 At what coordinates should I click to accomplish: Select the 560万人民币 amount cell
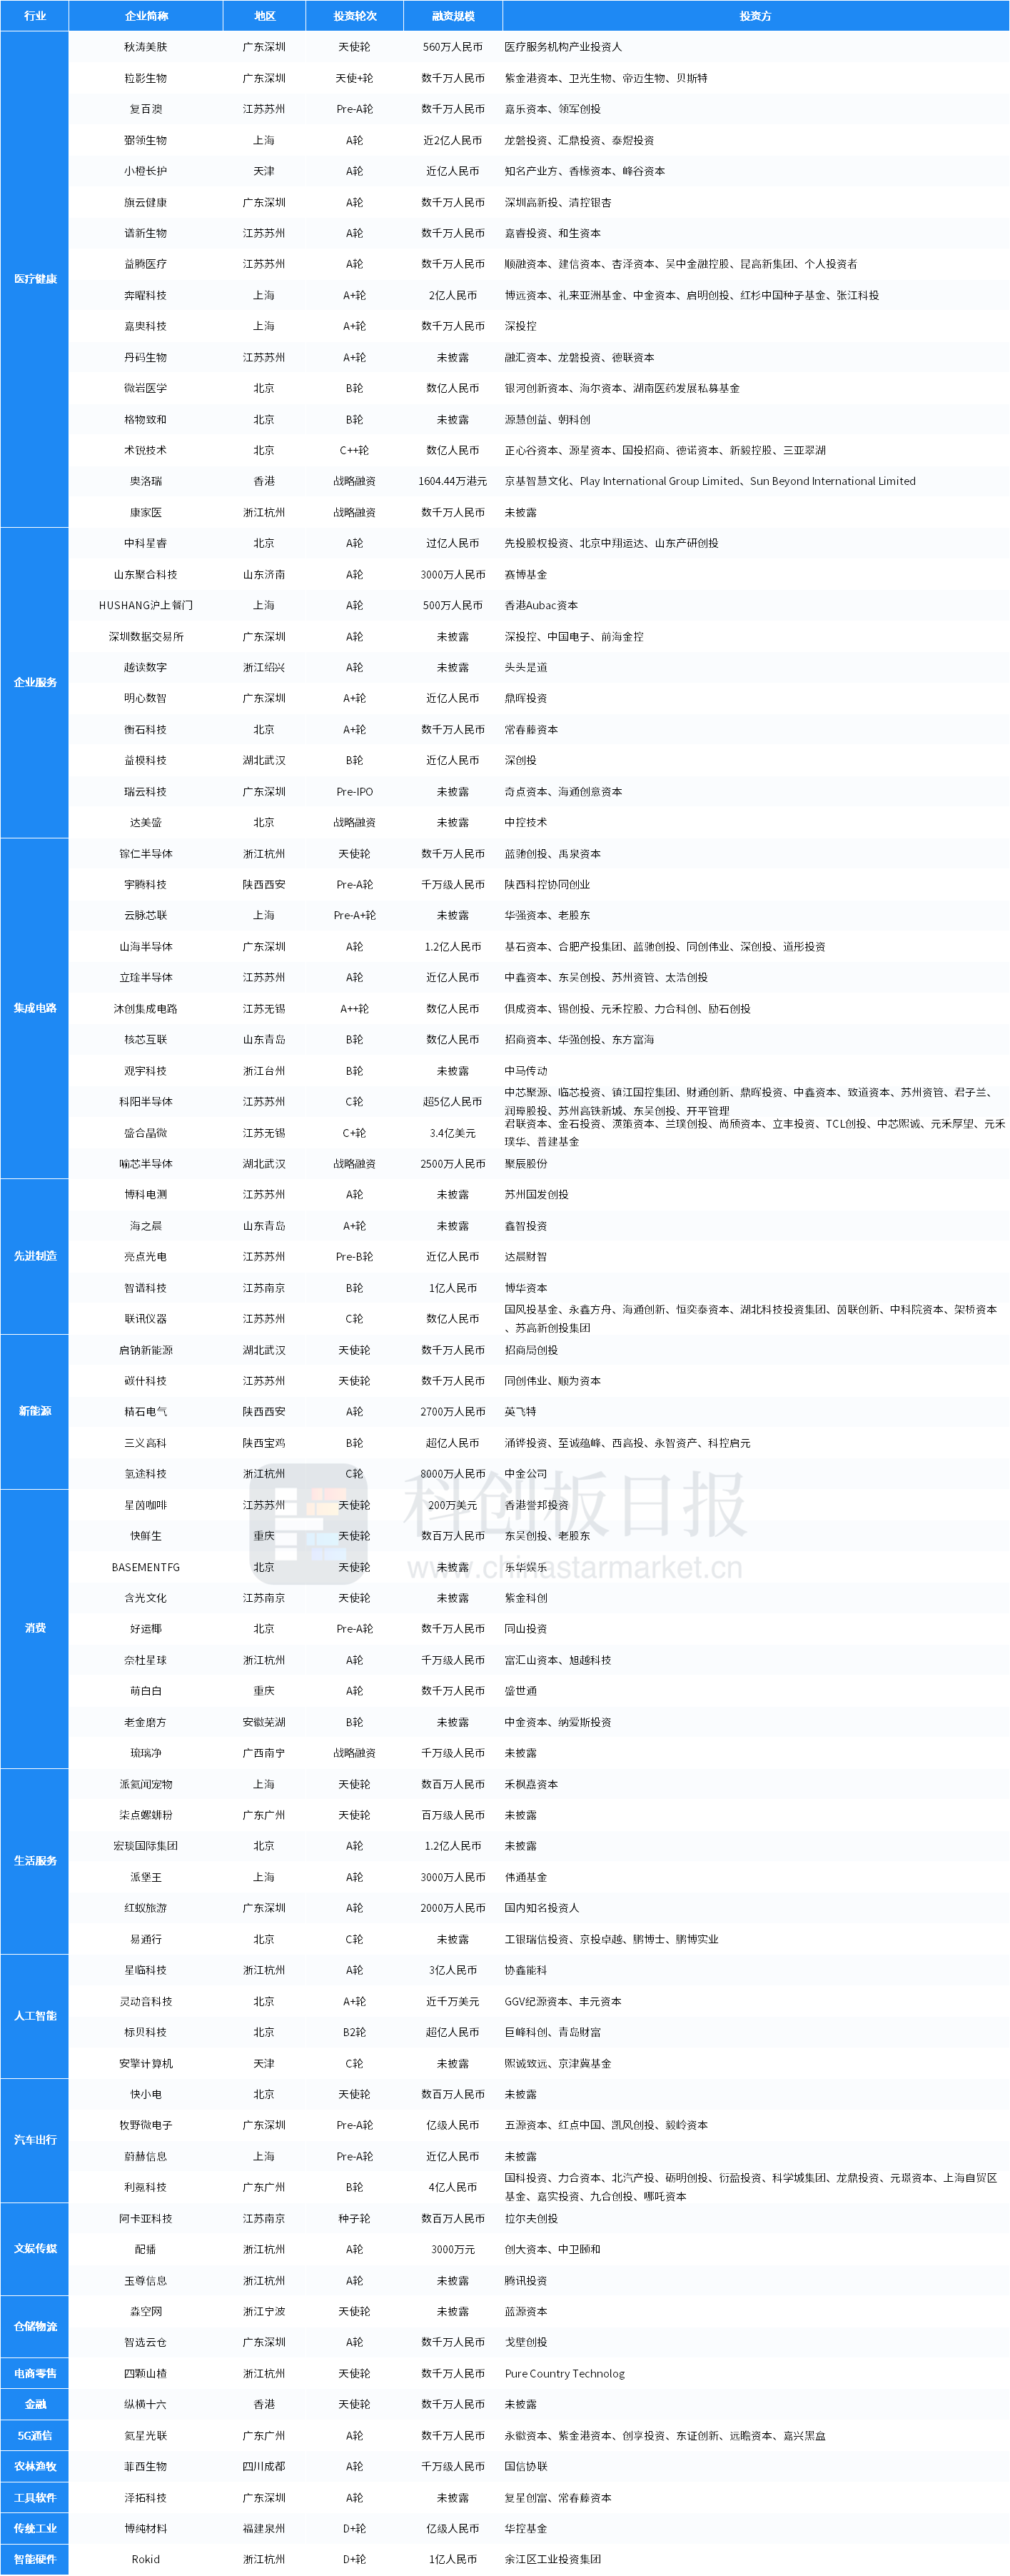(x=453, y=47)
